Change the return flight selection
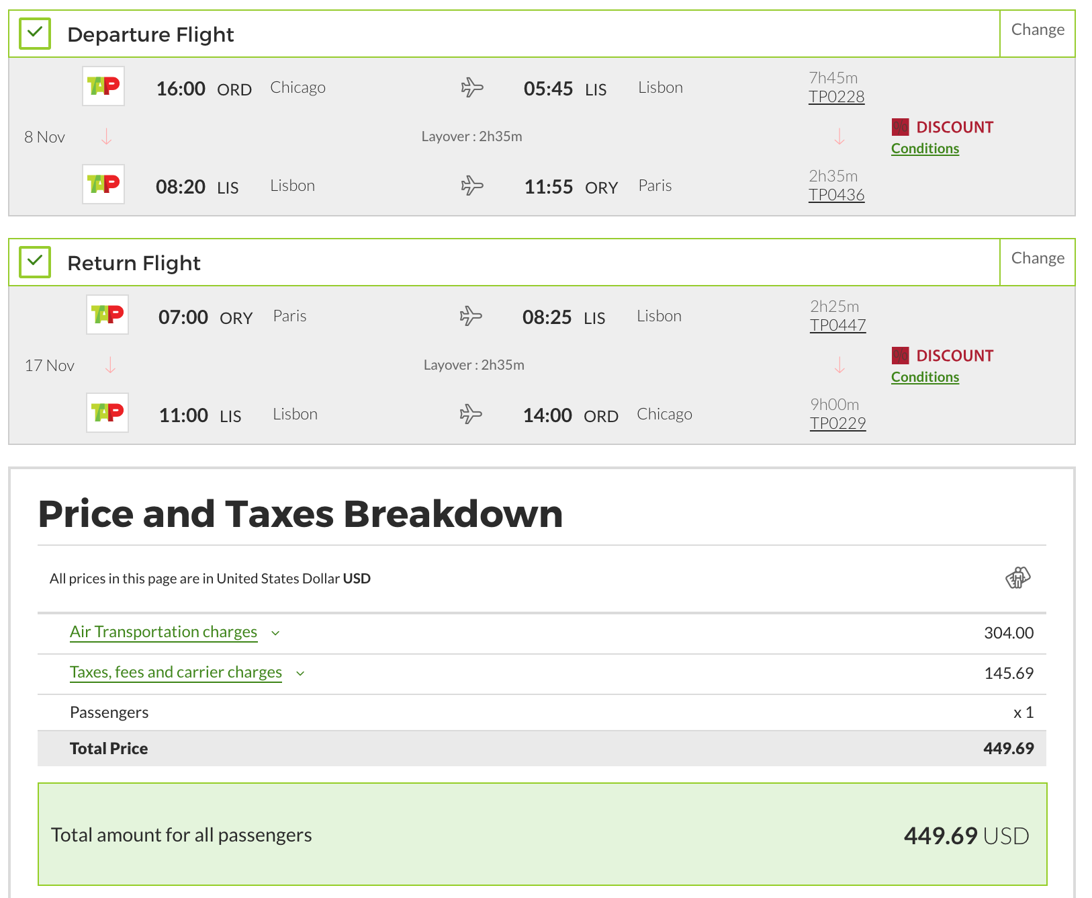Screen dimensions: 1092x898 coord(1037,258)
